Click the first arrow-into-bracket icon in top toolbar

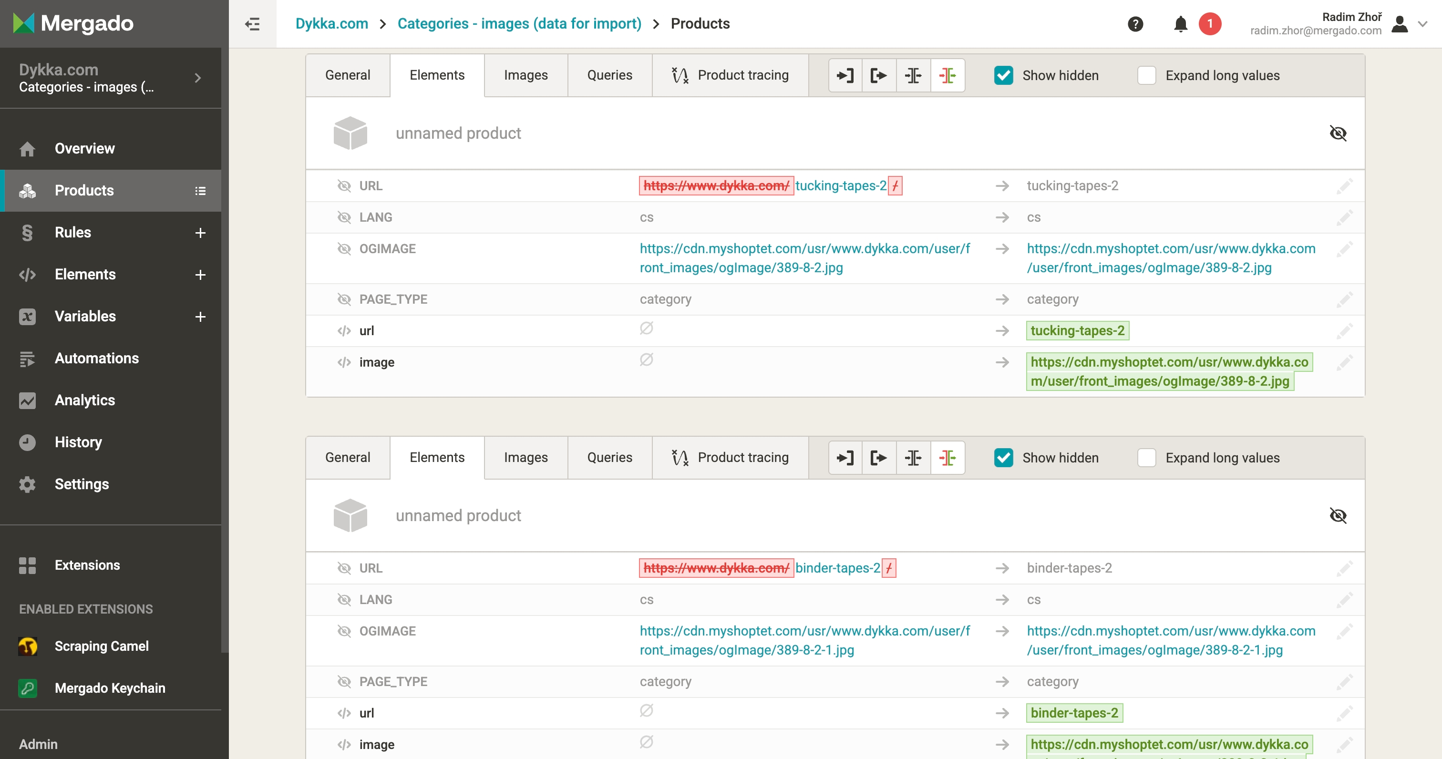point(845,75)
